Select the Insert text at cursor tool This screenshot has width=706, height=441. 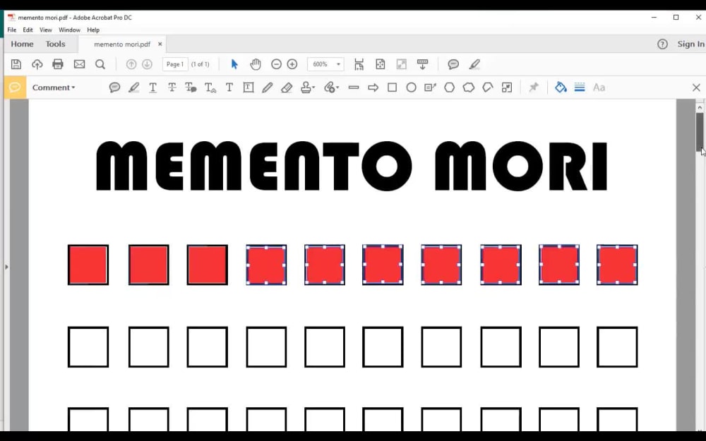[210, 87]
